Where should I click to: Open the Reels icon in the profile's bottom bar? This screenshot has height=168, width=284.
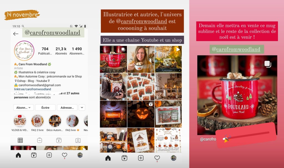pyautogui.click(x=34, y=155)
